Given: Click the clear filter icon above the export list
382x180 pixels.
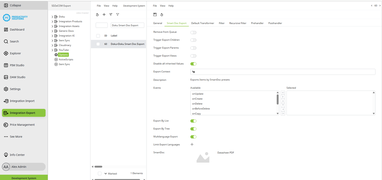Looking at the screenshot, I should 111,14.
